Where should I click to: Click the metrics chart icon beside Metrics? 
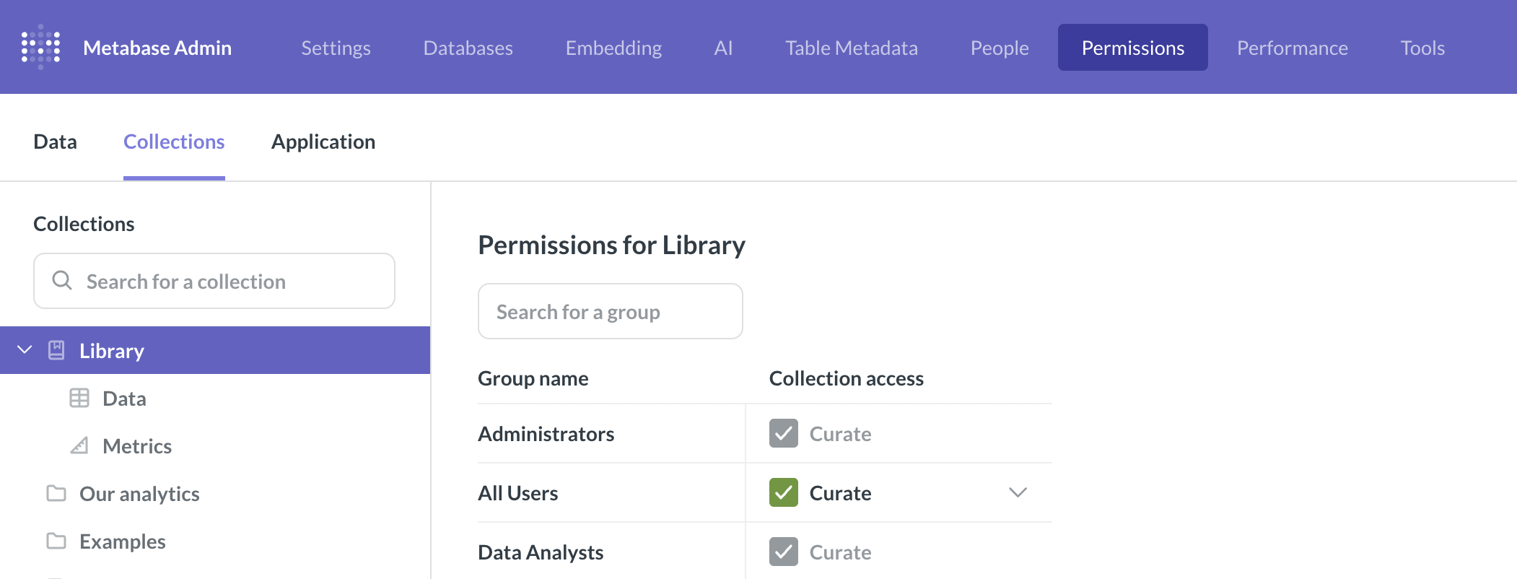tap(79, 445)
